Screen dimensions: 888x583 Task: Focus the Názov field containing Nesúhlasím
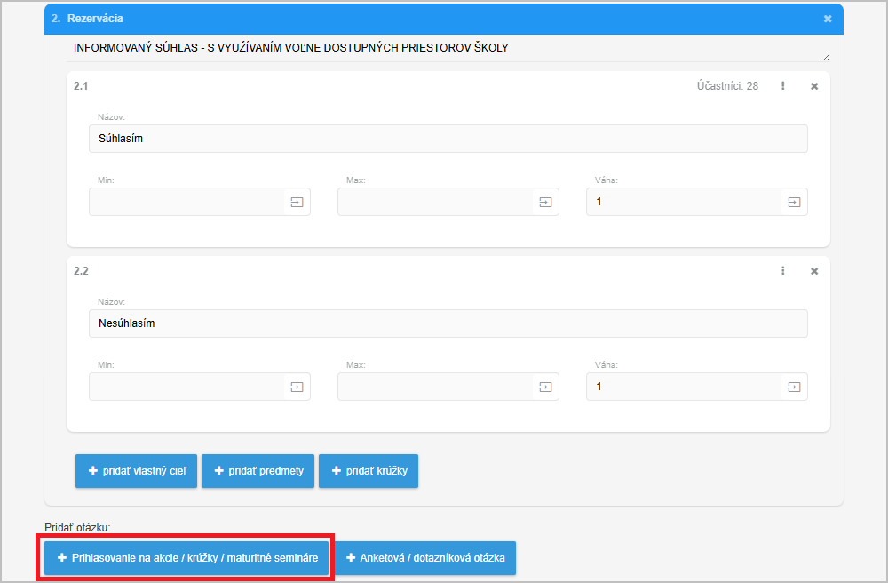point(448,323)
